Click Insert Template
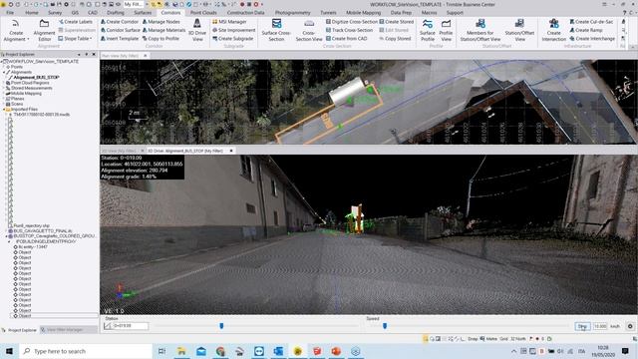638x359 pixels. click(120, 38)
